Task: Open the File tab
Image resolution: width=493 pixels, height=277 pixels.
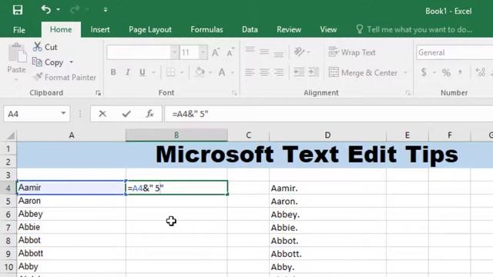Action: (18, 30)
